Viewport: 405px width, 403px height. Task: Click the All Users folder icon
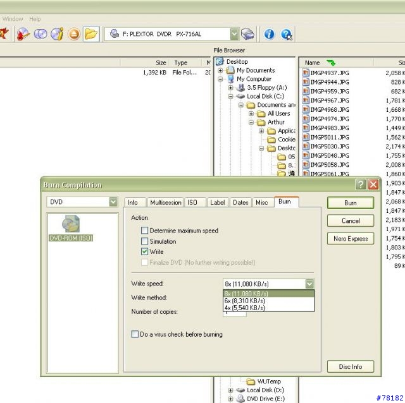[x=261, y=114]
